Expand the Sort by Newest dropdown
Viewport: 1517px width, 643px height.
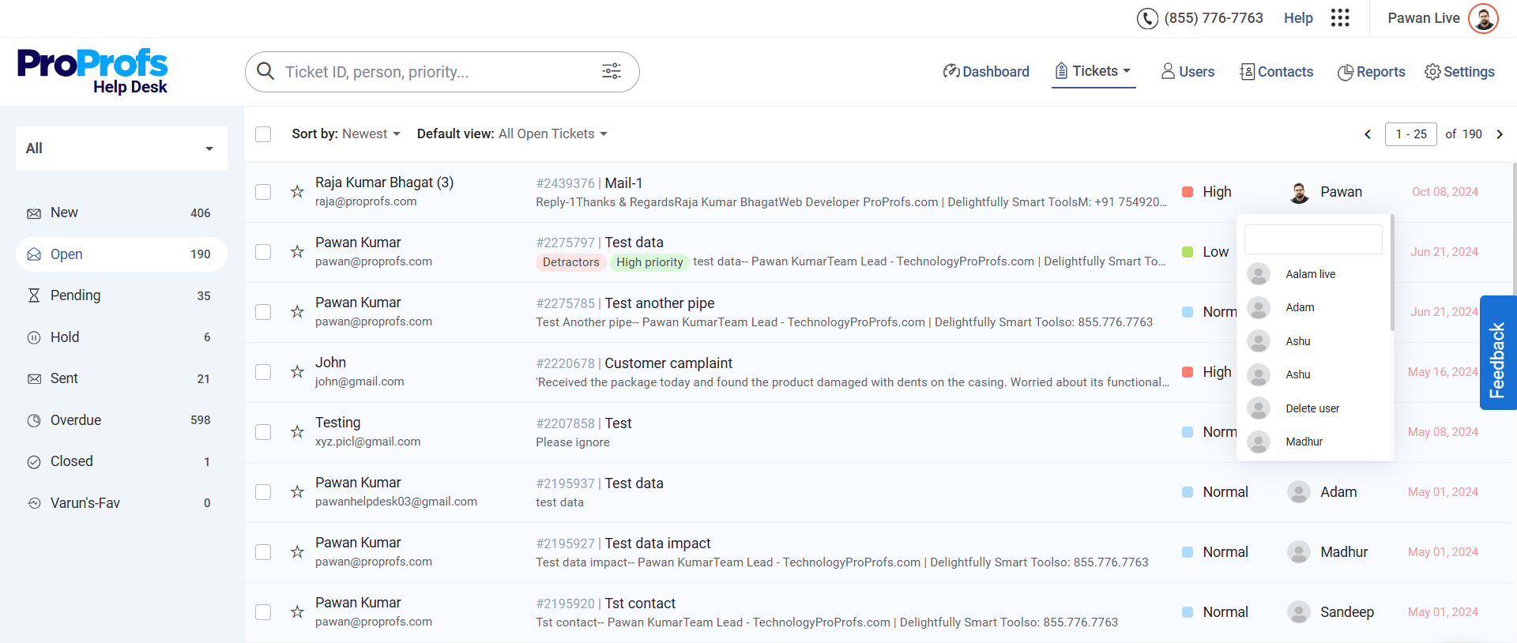point(346,134)
